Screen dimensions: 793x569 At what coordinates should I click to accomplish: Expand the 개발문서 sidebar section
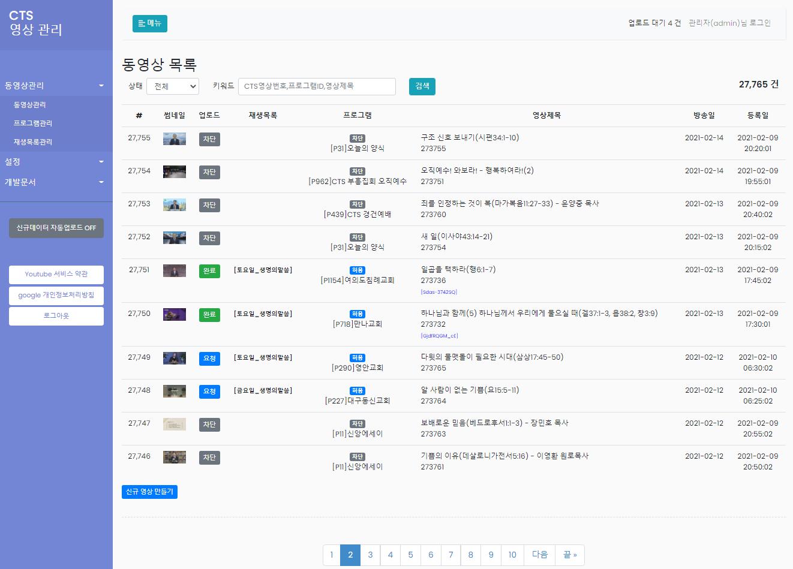[x=56, y=182]
